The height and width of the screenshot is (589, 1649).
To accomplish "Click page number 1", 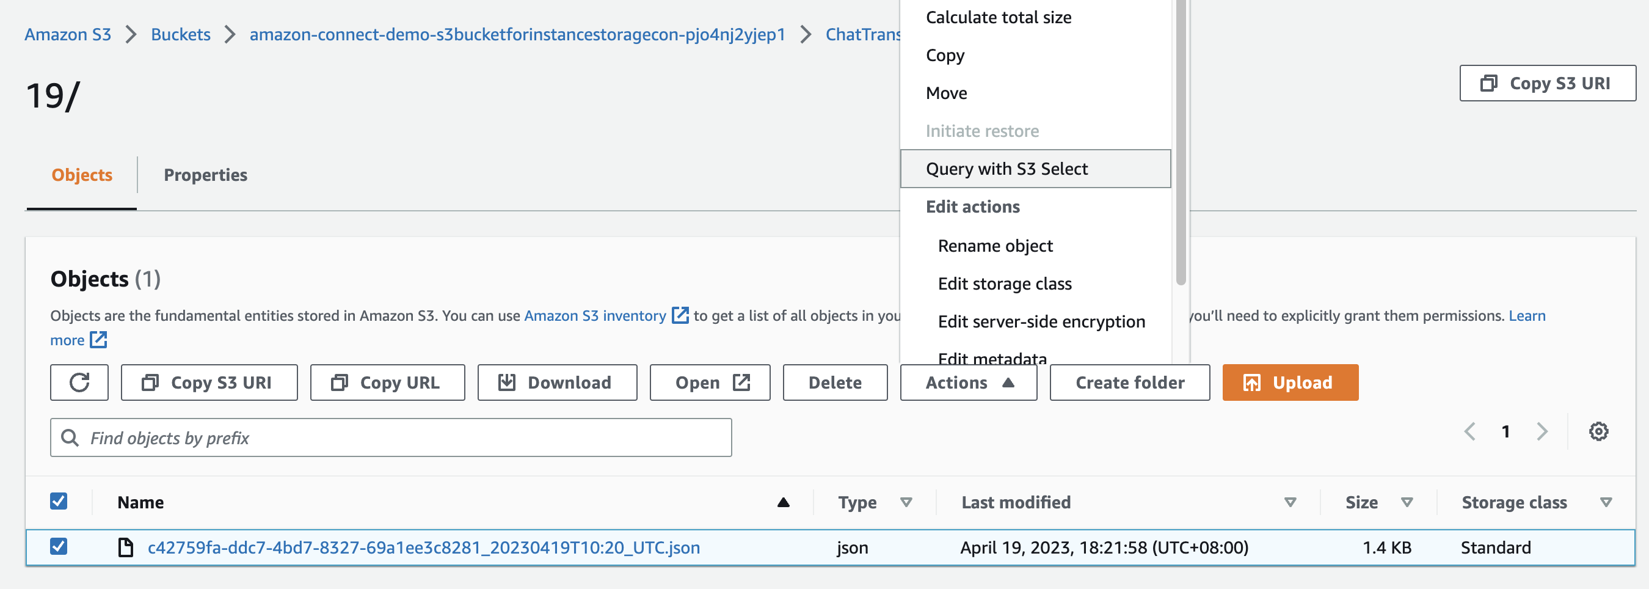I will (x=1505, y=431).
